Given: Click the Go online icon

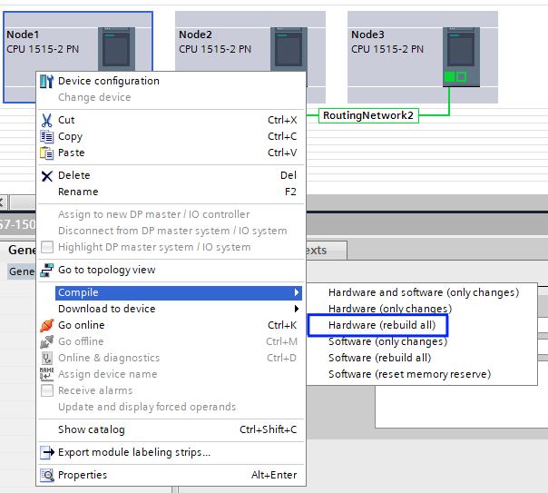Looking at the screenshot, I should coord(47,325).
